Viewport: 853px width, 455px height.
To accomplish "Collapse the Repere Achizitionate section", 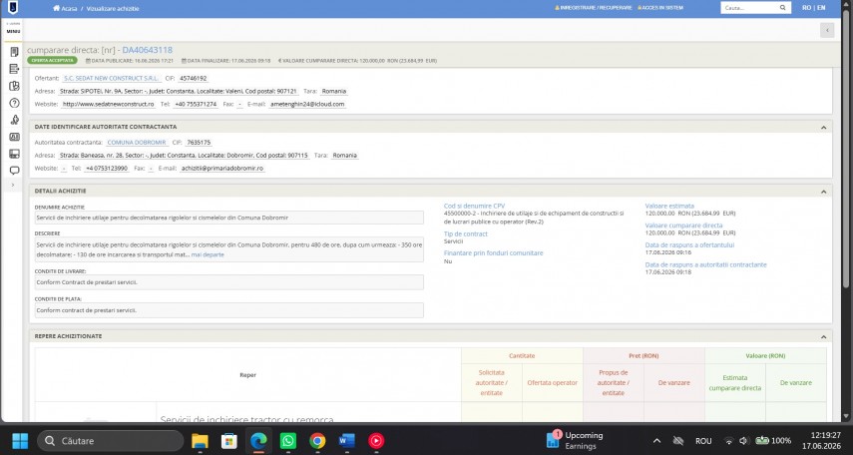I will pos(823,337).
